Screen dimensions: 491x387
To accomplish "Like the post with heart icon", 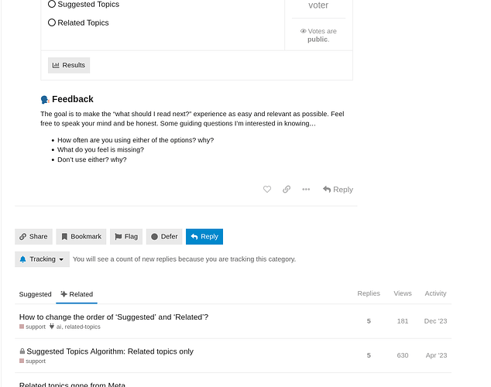I will pyautogui.click(x=267, y=190).
